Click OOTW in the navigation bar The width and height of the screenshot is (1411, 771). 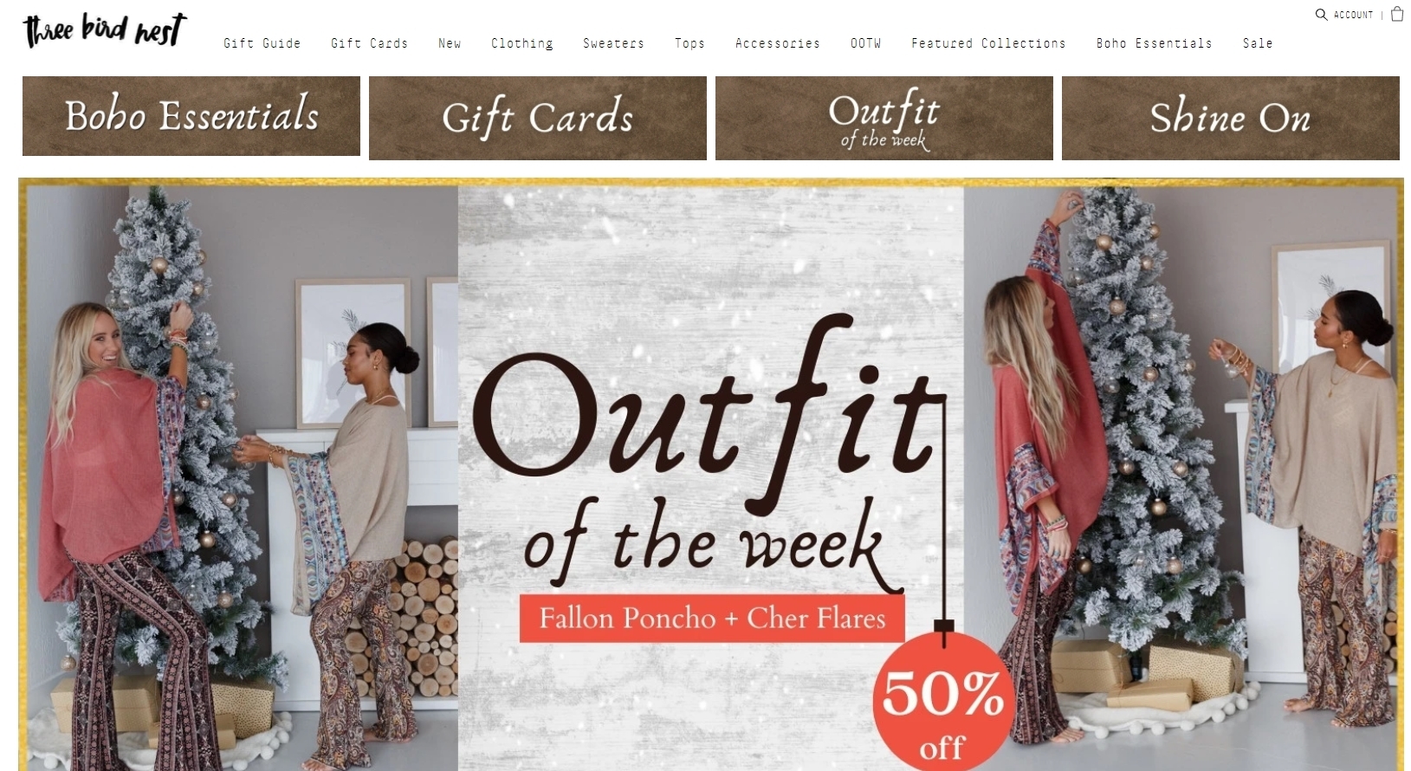point(865,43)
